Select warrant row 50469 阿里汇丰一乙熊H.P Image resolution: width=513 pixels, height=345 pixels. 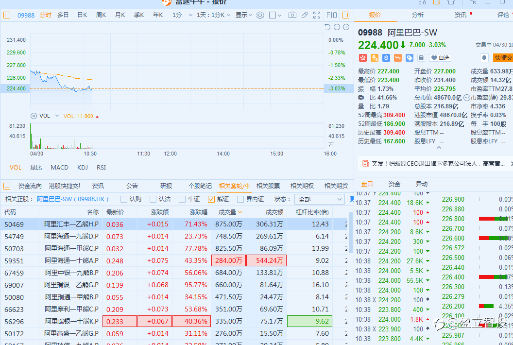pyautogui.click(x=174, y=224)
